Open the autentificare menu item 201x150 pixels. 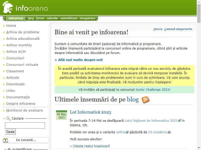(69, 18)
